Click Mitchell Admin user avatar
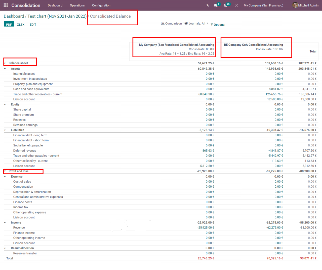Screen dimensions: 322x270 [295, 5]
